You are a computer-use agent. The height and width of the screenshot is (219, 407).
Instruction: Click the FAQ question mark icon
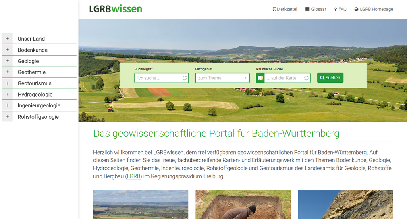pyautogui.click(x=335, y=9)
